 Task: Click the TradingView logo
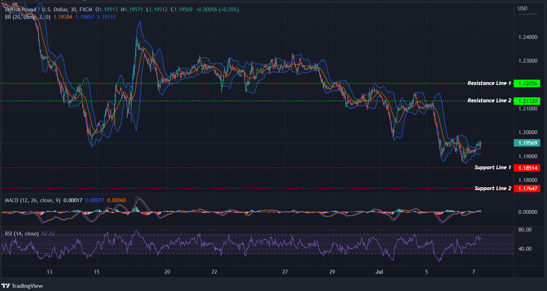(6, 286)
